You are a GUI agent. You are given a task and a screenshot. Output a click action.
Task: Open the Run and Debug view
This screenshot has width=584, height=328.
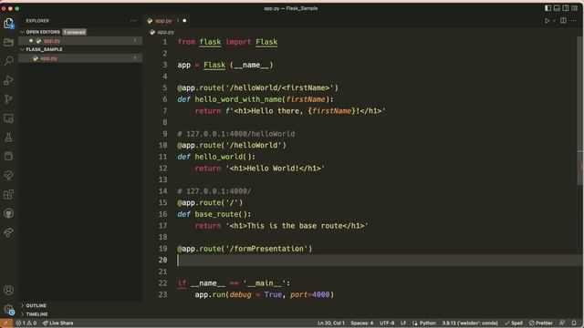[8, 80]
